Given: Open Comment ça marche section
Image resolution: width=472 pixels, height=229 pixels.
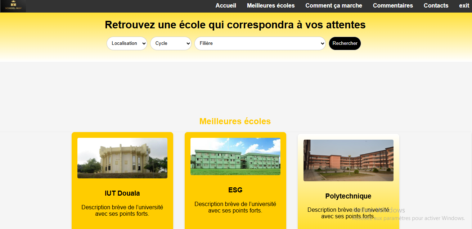Looking at the screenshot, I should 333,6.
